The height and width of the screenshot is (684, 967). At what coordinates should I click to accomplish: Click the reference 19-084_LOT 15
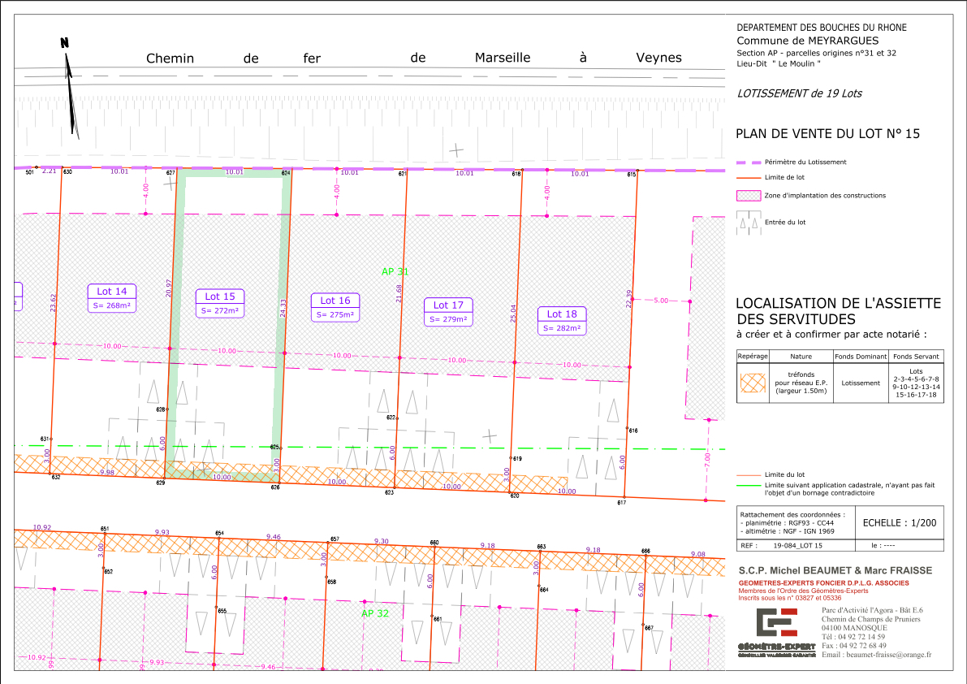[797, 546]
